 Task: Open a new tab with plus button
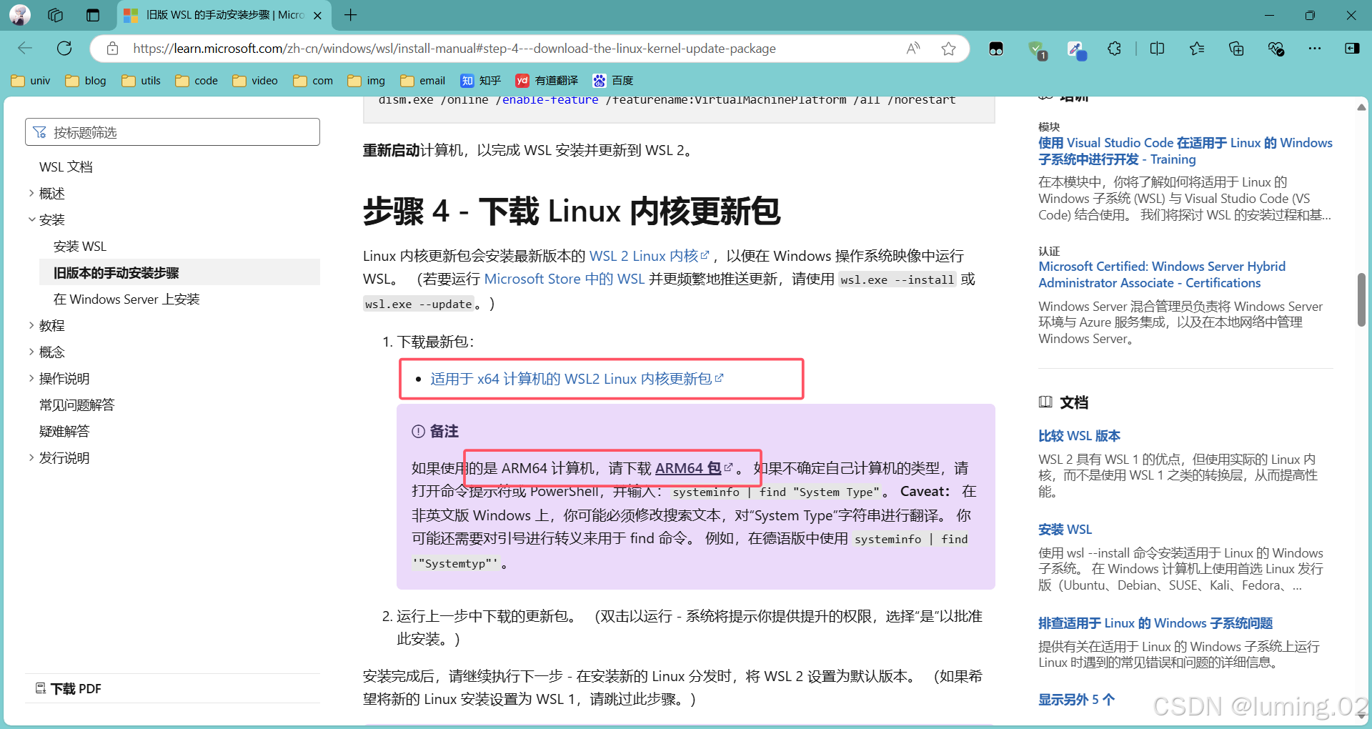350,15
